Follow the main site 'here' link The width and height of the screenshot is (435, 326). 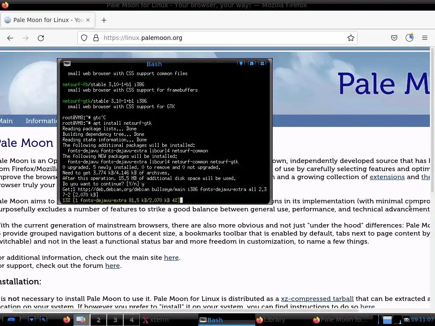[x=171, y=258]
